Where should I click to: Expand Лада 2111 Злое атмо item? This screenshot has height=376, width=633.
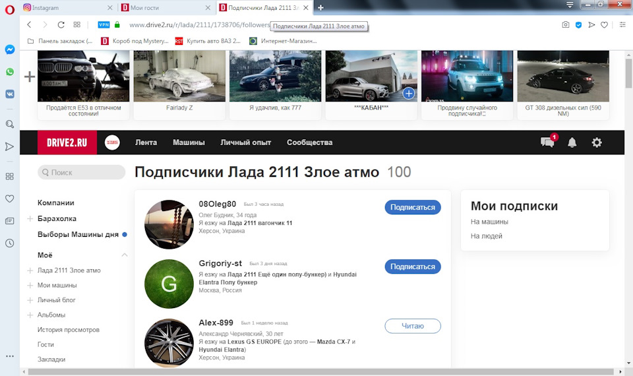coord(30,270)
